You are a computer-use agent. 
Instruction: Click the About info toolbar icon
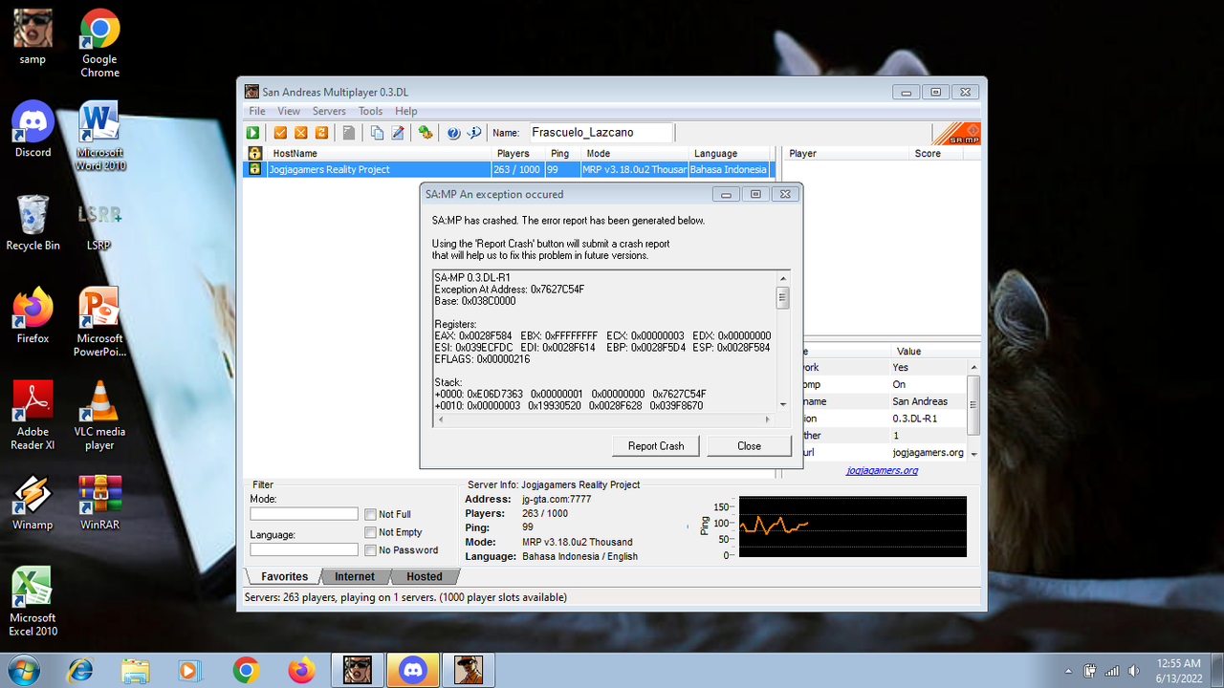473,133
